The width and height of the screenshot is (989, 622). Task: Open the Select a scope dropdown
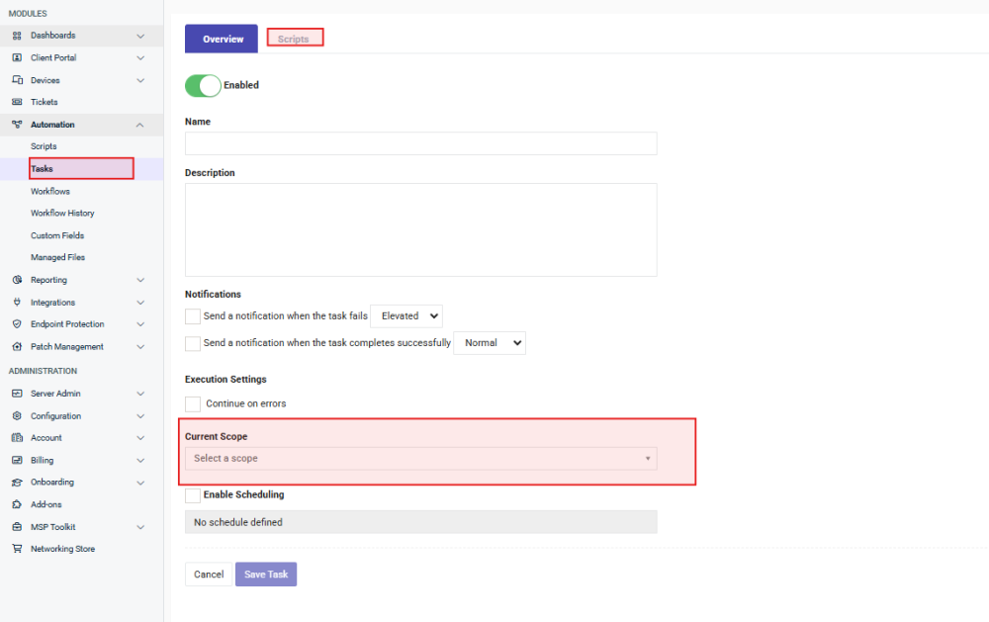tap(420, 459)
